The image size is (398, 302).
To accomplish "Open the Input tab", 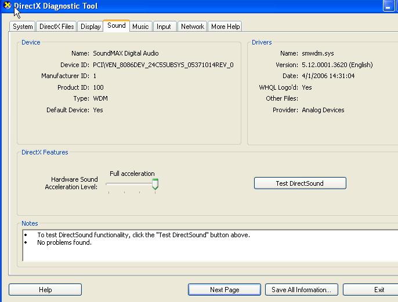I will [x=164, y=27].
